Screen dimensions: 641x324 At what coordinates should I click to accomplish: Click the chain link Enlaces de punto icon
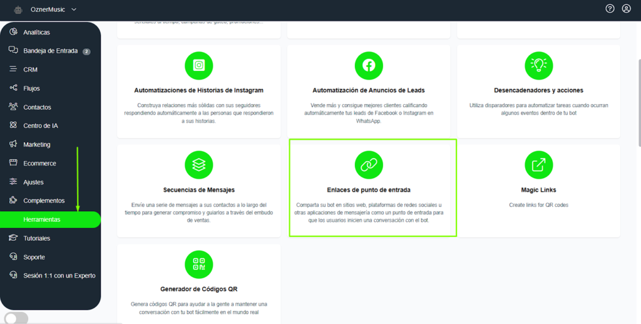(369, 165)
